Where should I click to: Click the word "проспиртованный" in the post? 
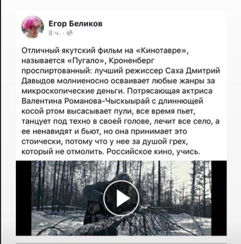pyautogui.click(x=57, y=71)
